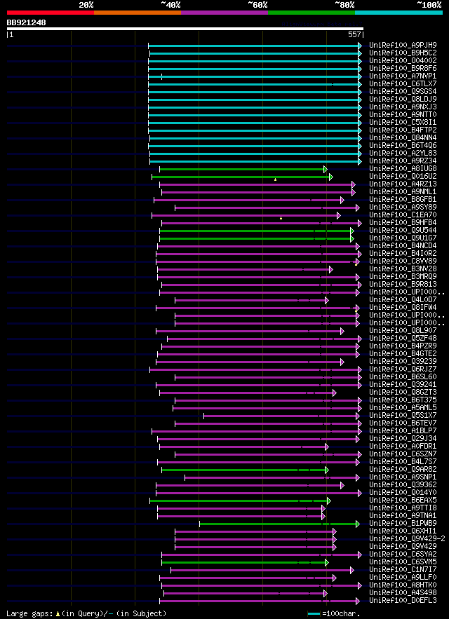Viewport: 449px width, 619px height.
Task: Select the UniRef100_Q84NN4 label
Action: click(x=403, y=138)
